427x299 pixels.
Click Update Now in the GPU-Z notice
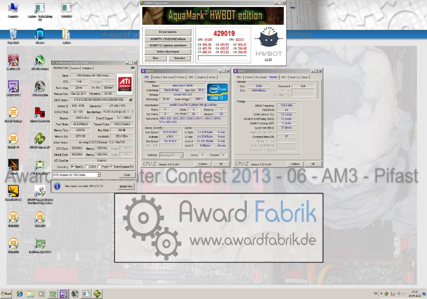coord(126,187)
